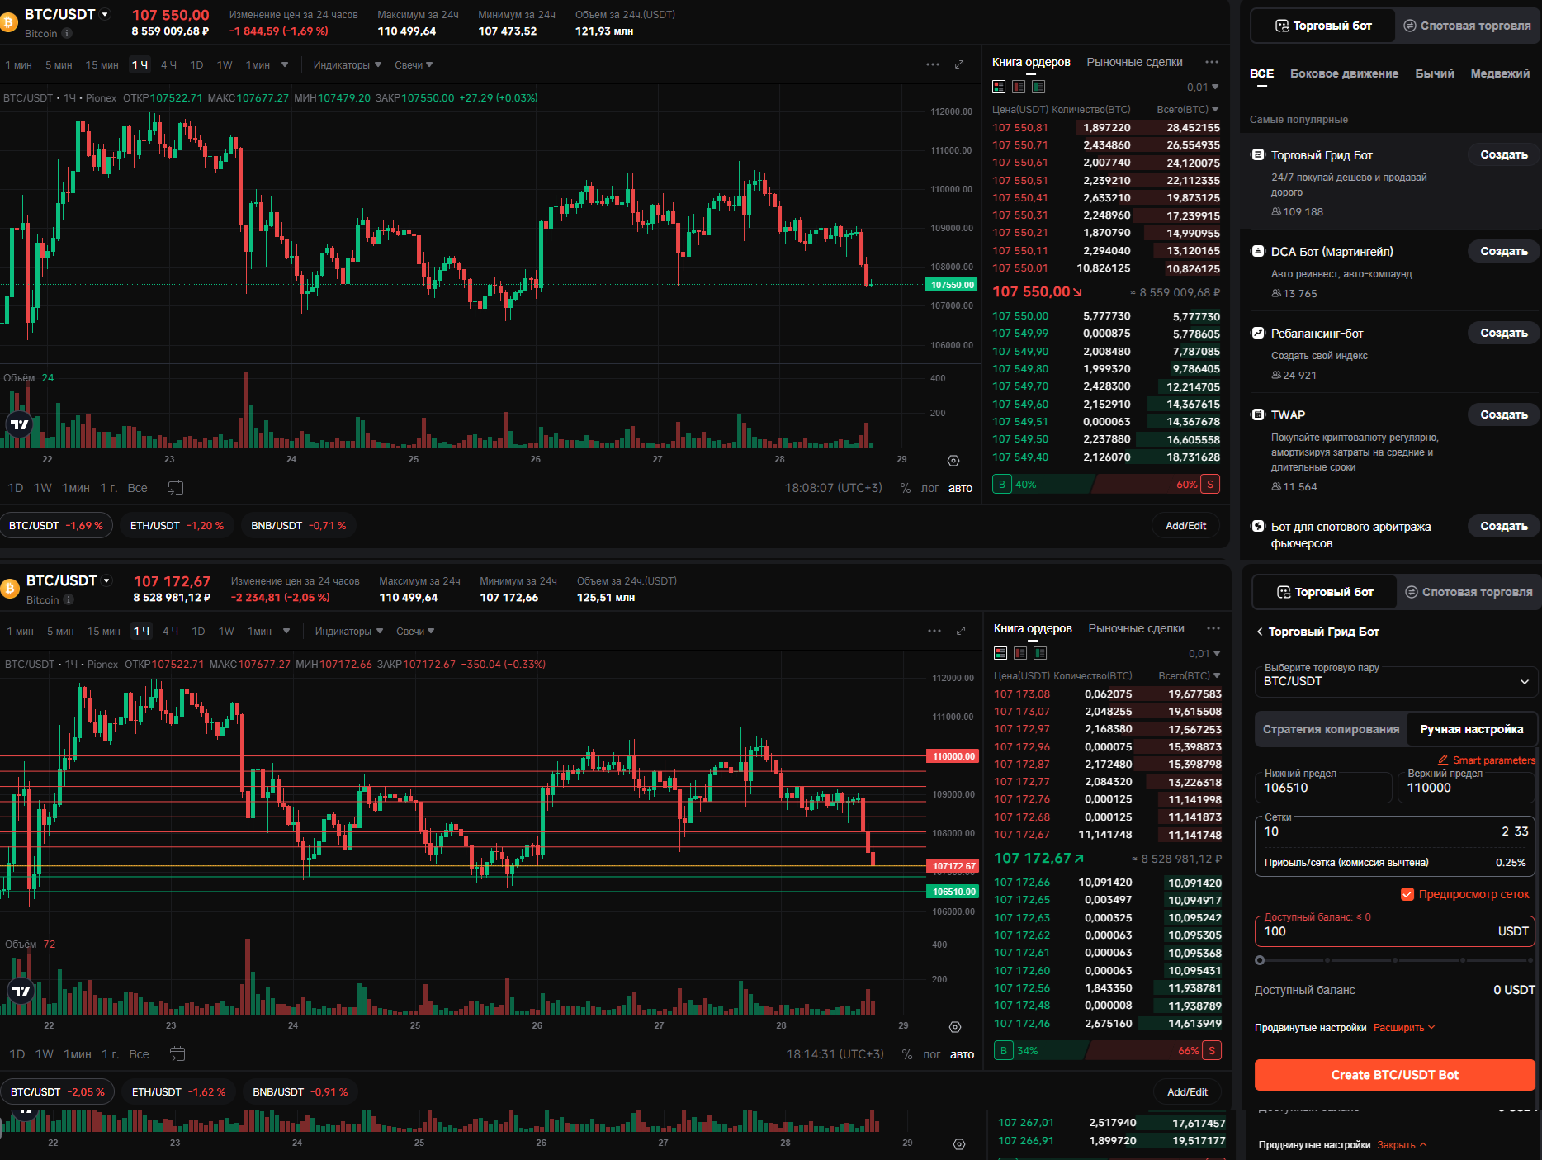
Task: Click Сетки grid count input field
Action: coord(1394,831)
